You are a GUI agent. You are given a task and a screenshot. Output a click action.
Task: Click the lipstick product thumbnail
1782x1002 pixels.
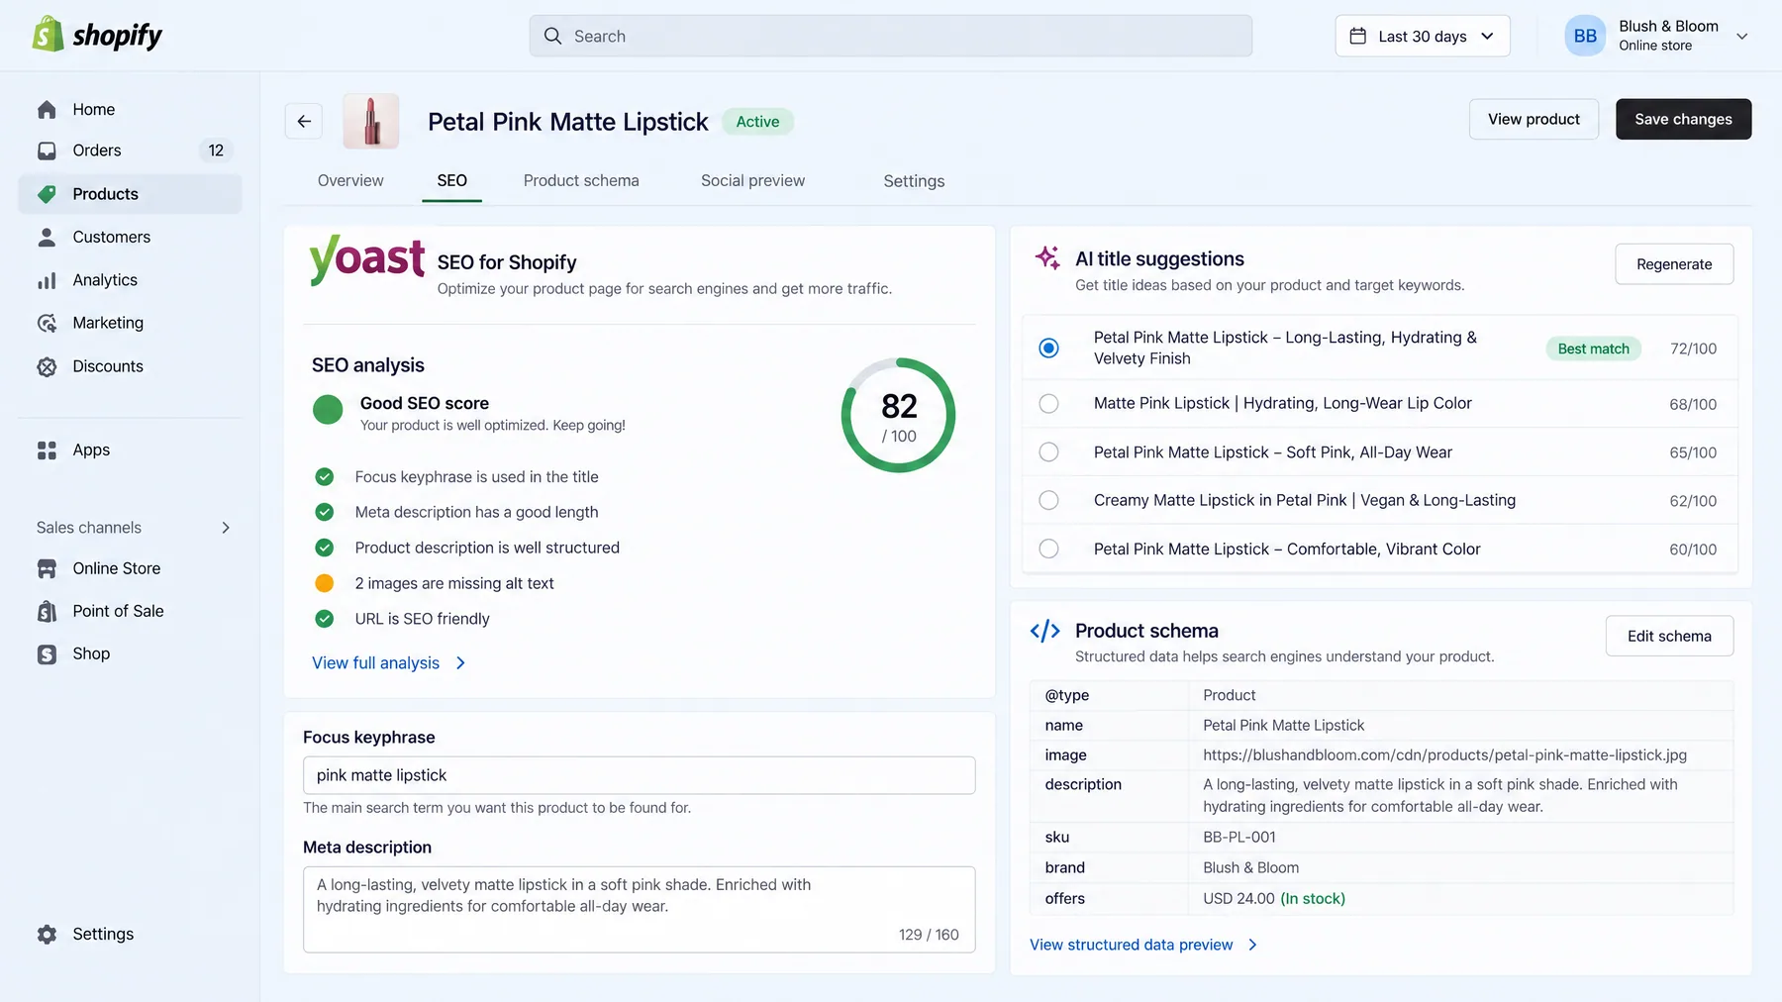[371, 121]
